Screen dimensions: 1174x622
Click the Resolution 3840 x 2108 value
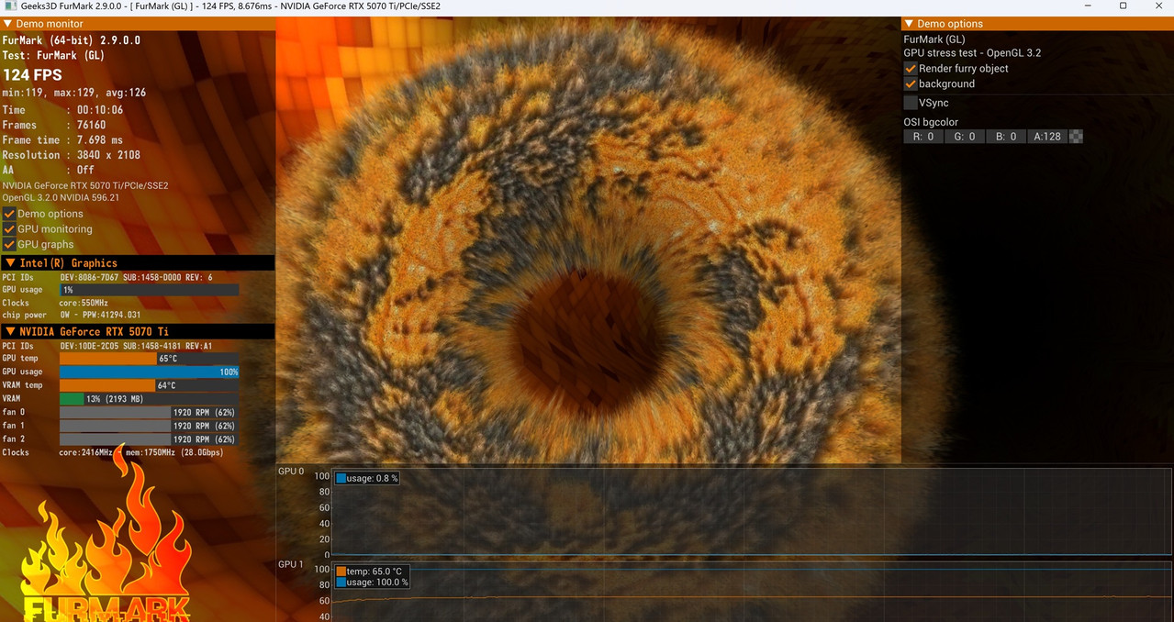pyautogui.click(x=108, y=155)
